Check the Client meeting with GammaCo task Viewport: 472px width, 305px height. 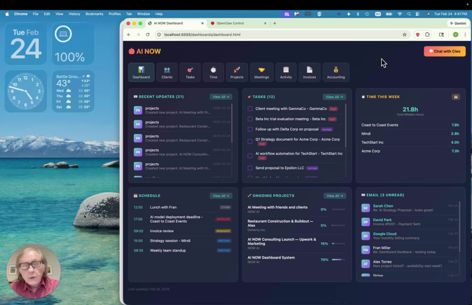coord(250,109)
